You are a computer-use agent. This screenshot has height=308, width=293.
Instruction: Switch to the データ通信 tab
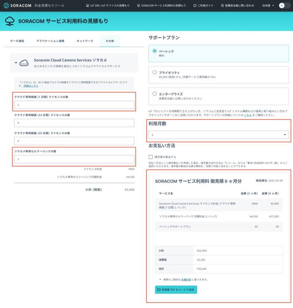pyautogui.click(x=17, y=41)
